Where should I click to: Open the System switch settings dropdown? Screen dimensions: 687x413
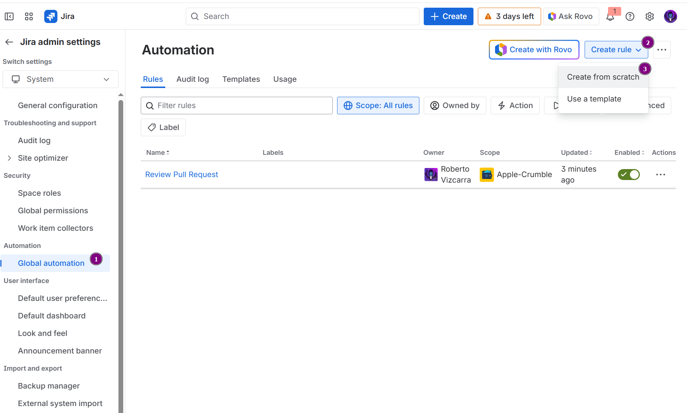(x=61, y=79)
